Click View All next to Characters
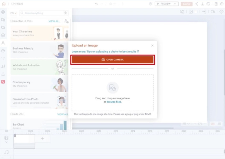 pyautogui.click(x=54, y=21)
